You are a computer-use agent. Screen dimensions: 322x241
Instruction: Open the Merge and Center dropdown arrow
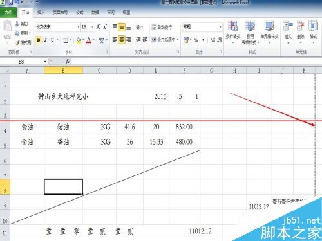click(x=178, y=40)
